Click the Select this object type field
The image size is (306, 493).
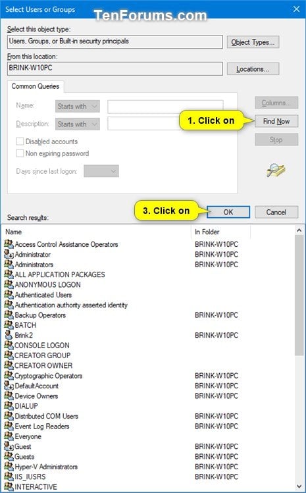click(x=115, y=41)
